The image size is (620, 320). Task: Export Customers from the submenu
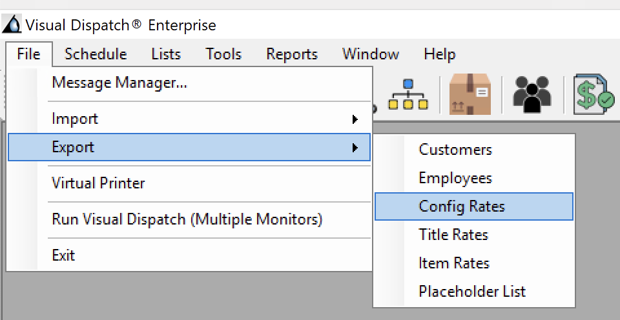click(x=473, y=150)
